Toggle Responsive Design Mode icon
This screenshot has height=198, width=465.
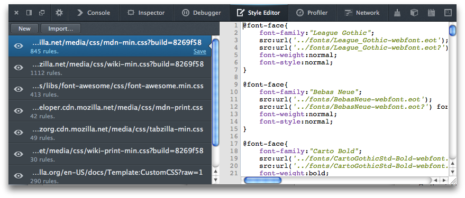(x=448, y=13)
